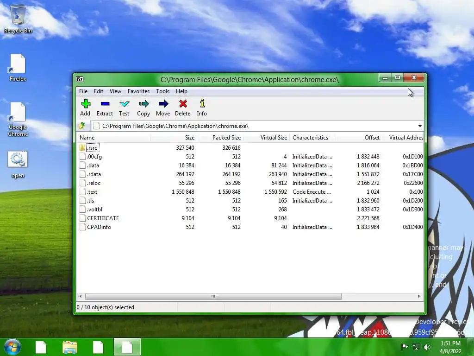Image resolution: width=474 pixels, height=356 pixels.
Task: Select the Copy toolbar icon
Action: [x=143, y=104]
